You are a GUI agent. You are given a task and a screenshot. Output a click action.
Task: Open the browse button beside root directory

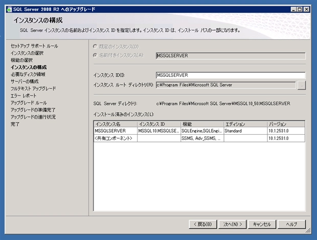click(302, 85)
